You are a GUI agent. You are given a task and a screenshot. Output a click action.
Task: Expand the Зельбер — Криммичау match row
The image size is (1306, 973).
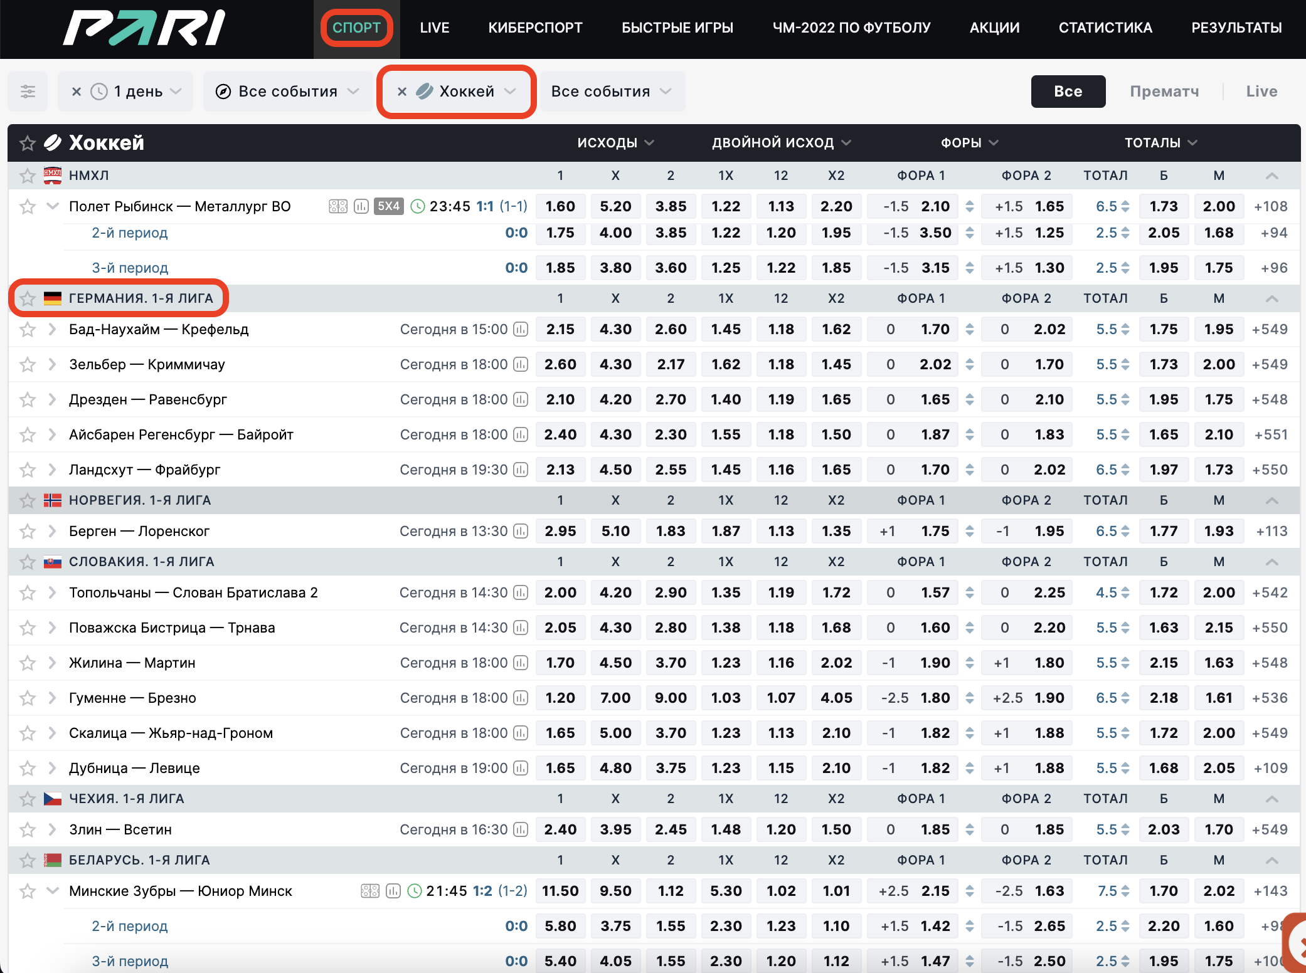point(53,364)
